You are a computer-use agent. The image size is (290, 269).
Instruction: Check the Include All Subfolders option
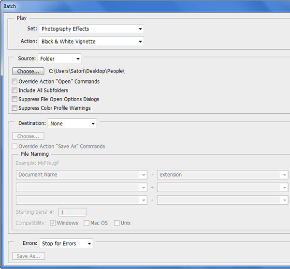pos(15,90)
